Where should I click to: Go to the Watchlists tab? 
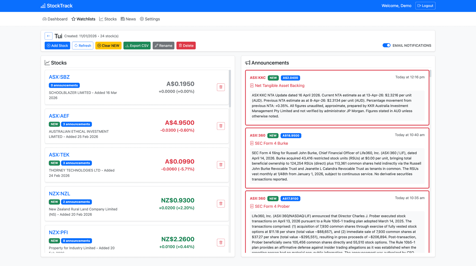[x=83, y=19]
